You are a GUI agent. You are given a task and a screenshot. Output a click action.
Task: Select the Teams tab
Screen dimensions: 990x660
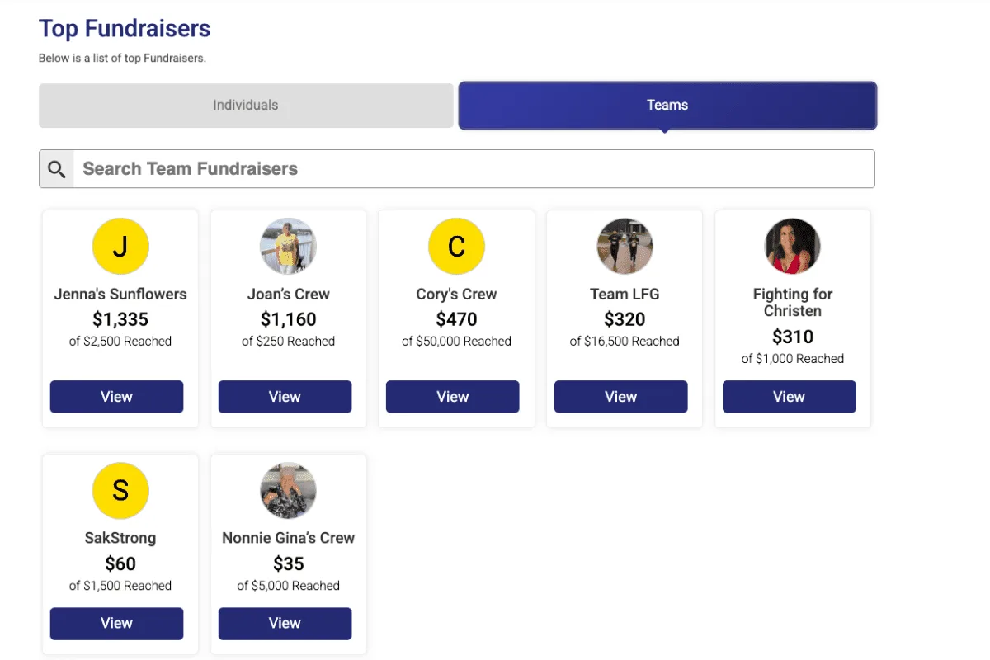click(667, 105)
